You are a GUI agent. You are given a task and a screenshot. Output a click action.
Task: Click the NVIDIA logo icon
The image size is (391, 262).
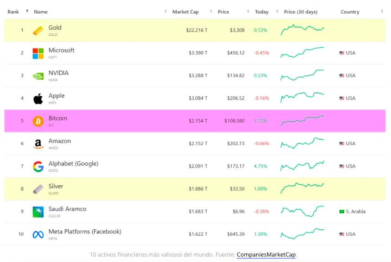[x=38, y=76]
